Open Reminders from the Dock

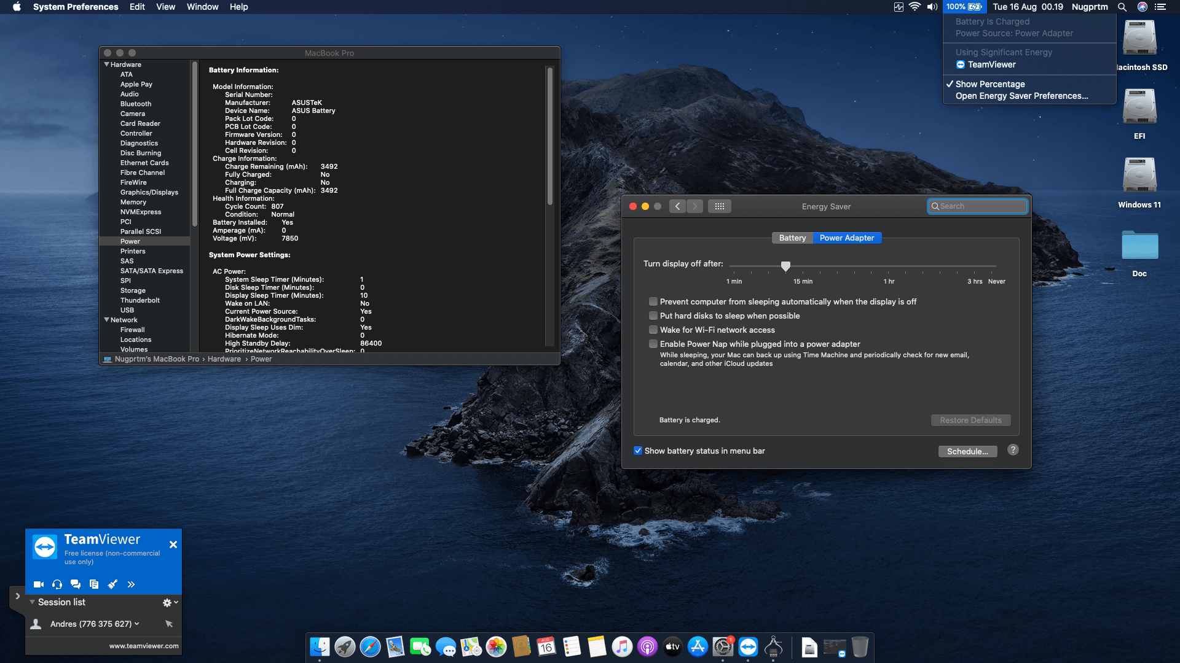click(572, 647)
